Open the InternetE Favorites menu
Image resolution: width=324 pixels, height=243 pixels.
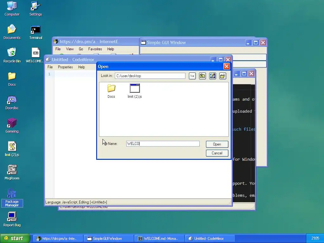95,49
